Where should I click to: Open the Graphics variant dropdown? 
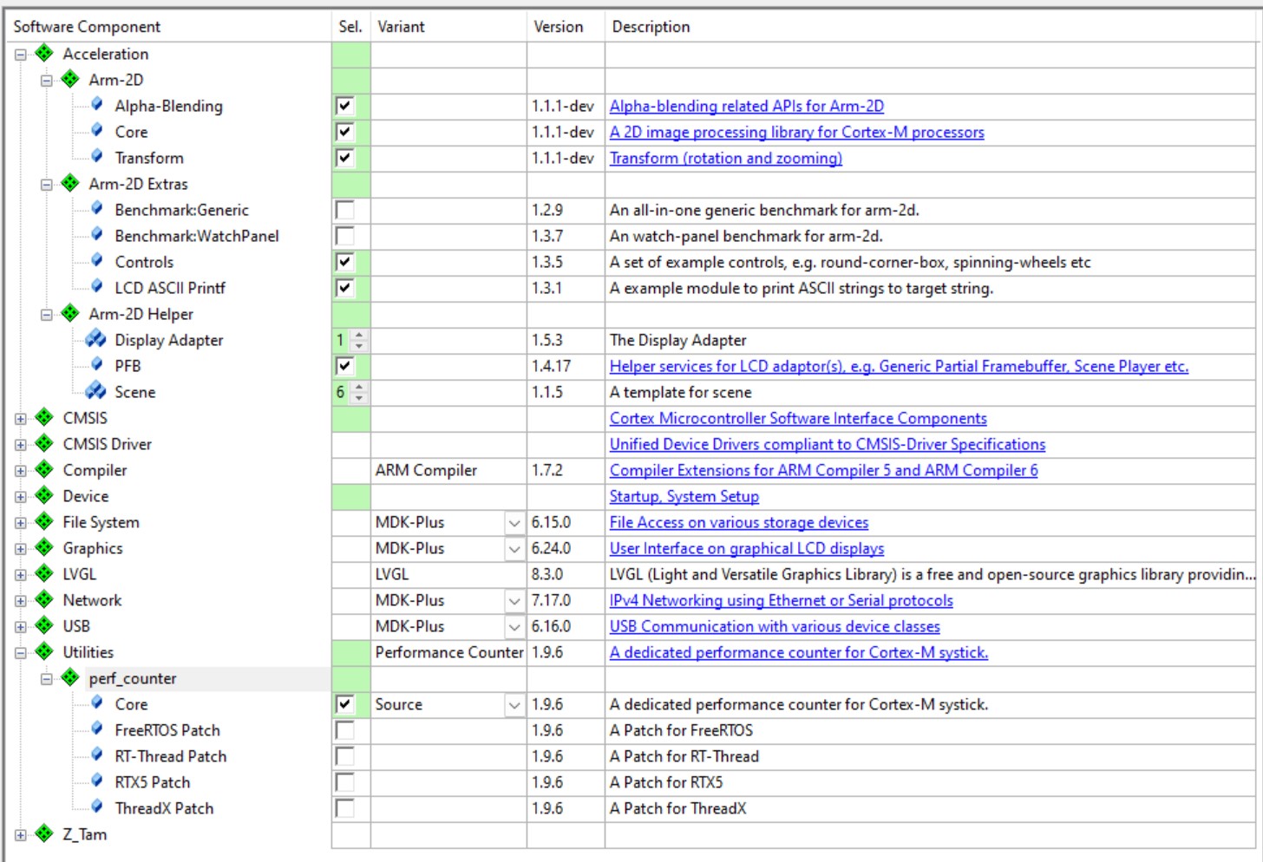point(514,549)
